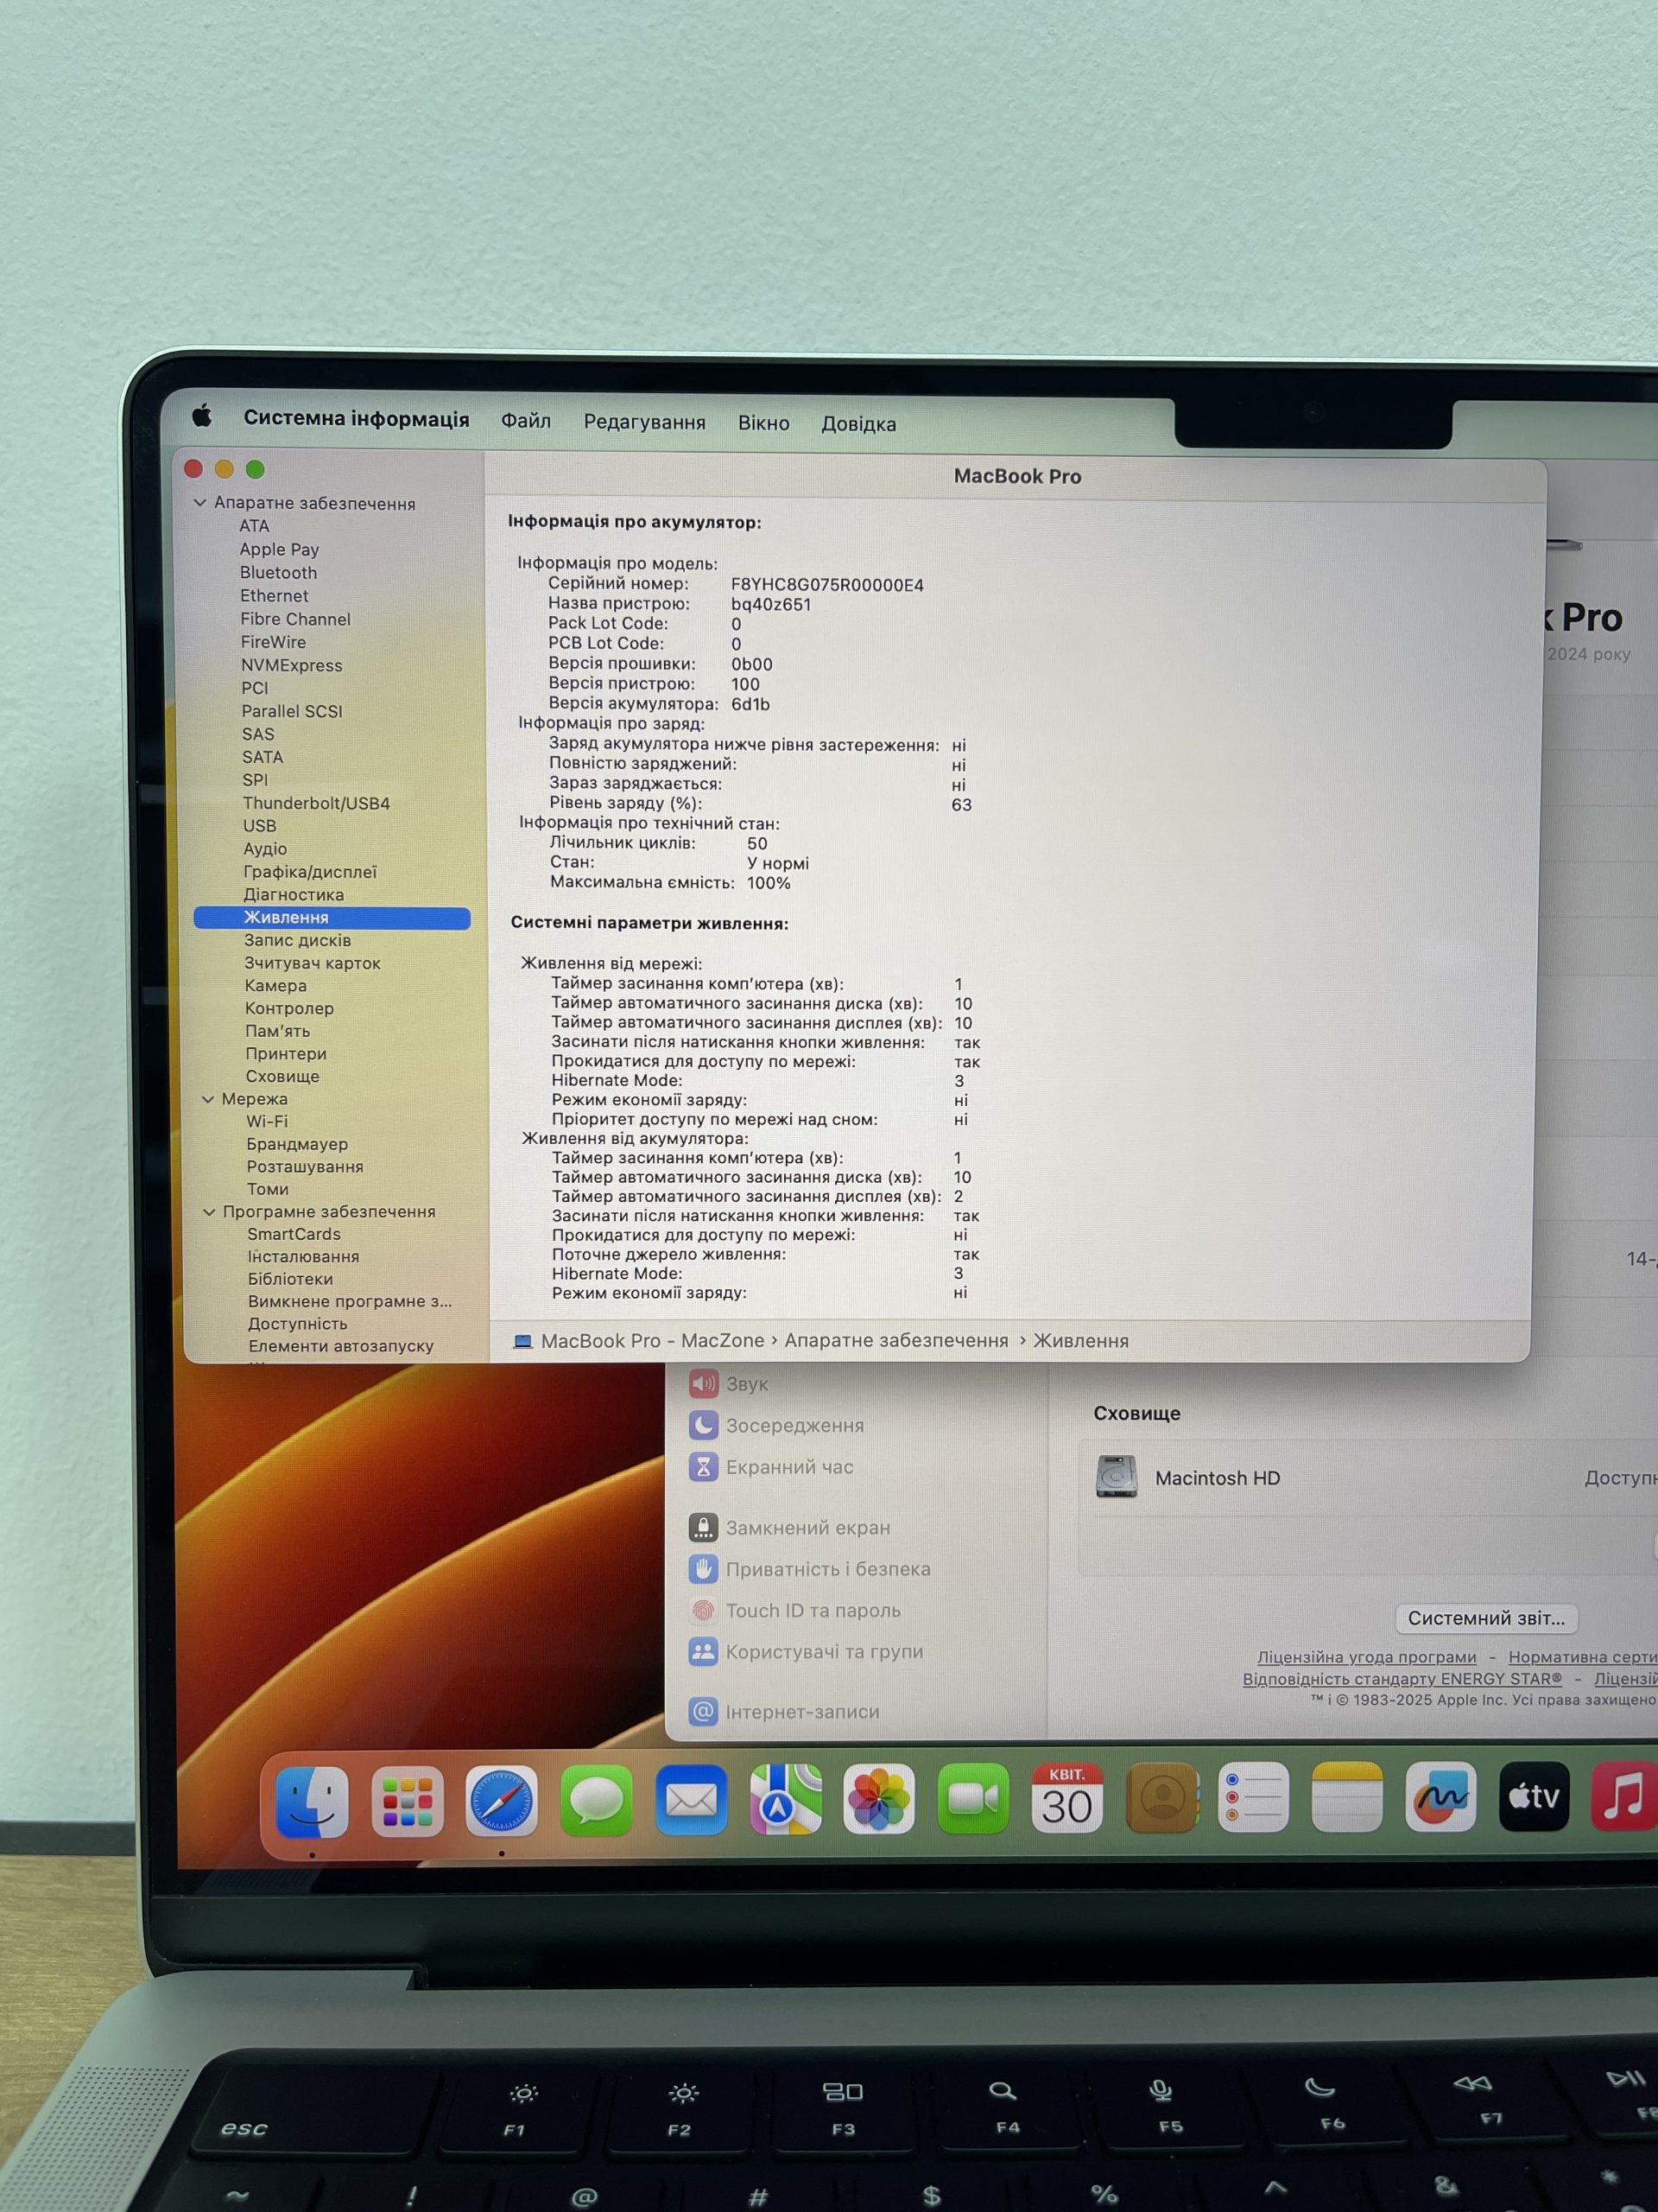This screenshot has width=1658, height=2212.
Task: Select the highlighted Живлення sidebar item
Action: pyautogui.click(x=332, y=918)
